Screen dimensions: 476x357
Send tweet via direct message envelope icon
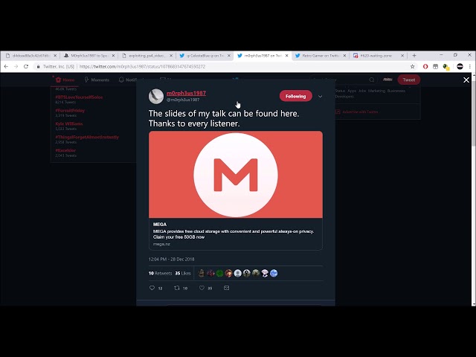[x=226, y=288]
